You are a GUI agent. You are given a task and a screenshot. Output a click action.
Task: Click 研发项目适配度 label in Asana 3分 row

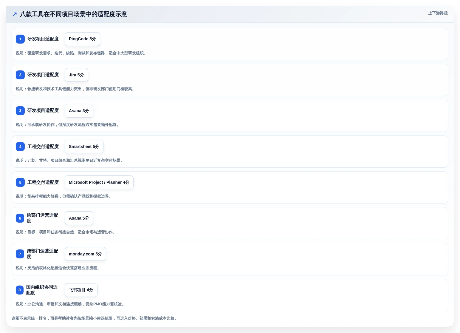coord(43,111)
